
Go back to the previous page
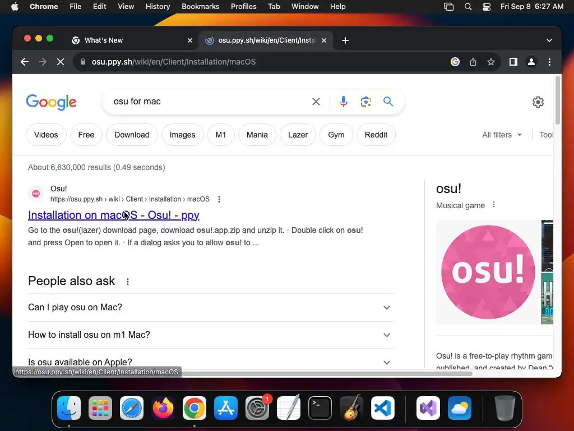pos(25,62)
